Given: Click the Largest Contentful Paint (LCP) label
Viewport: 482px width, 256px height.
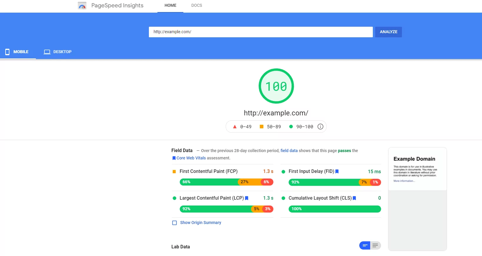Looking at the screenshot, I should click(x=212, y=198).
